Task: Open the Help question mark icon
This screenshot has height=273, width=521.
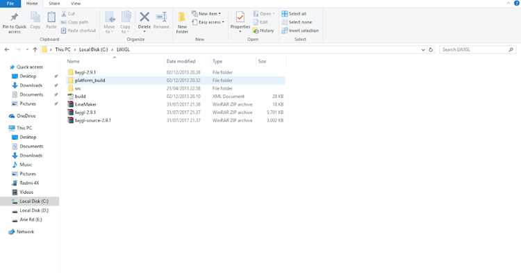Action: [517, 3]
